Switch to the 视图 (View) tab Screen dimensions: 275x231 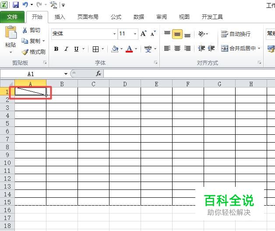184,17
